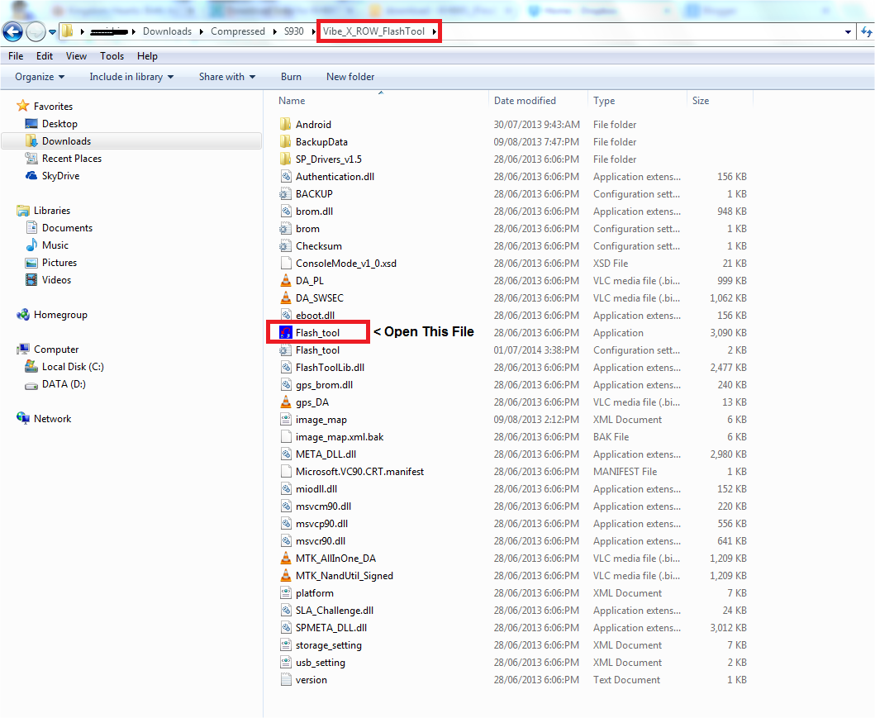Select Microsoft.VC90.CRT.manifest file
This screenshot has height=718, width=875.
(359, 472)
